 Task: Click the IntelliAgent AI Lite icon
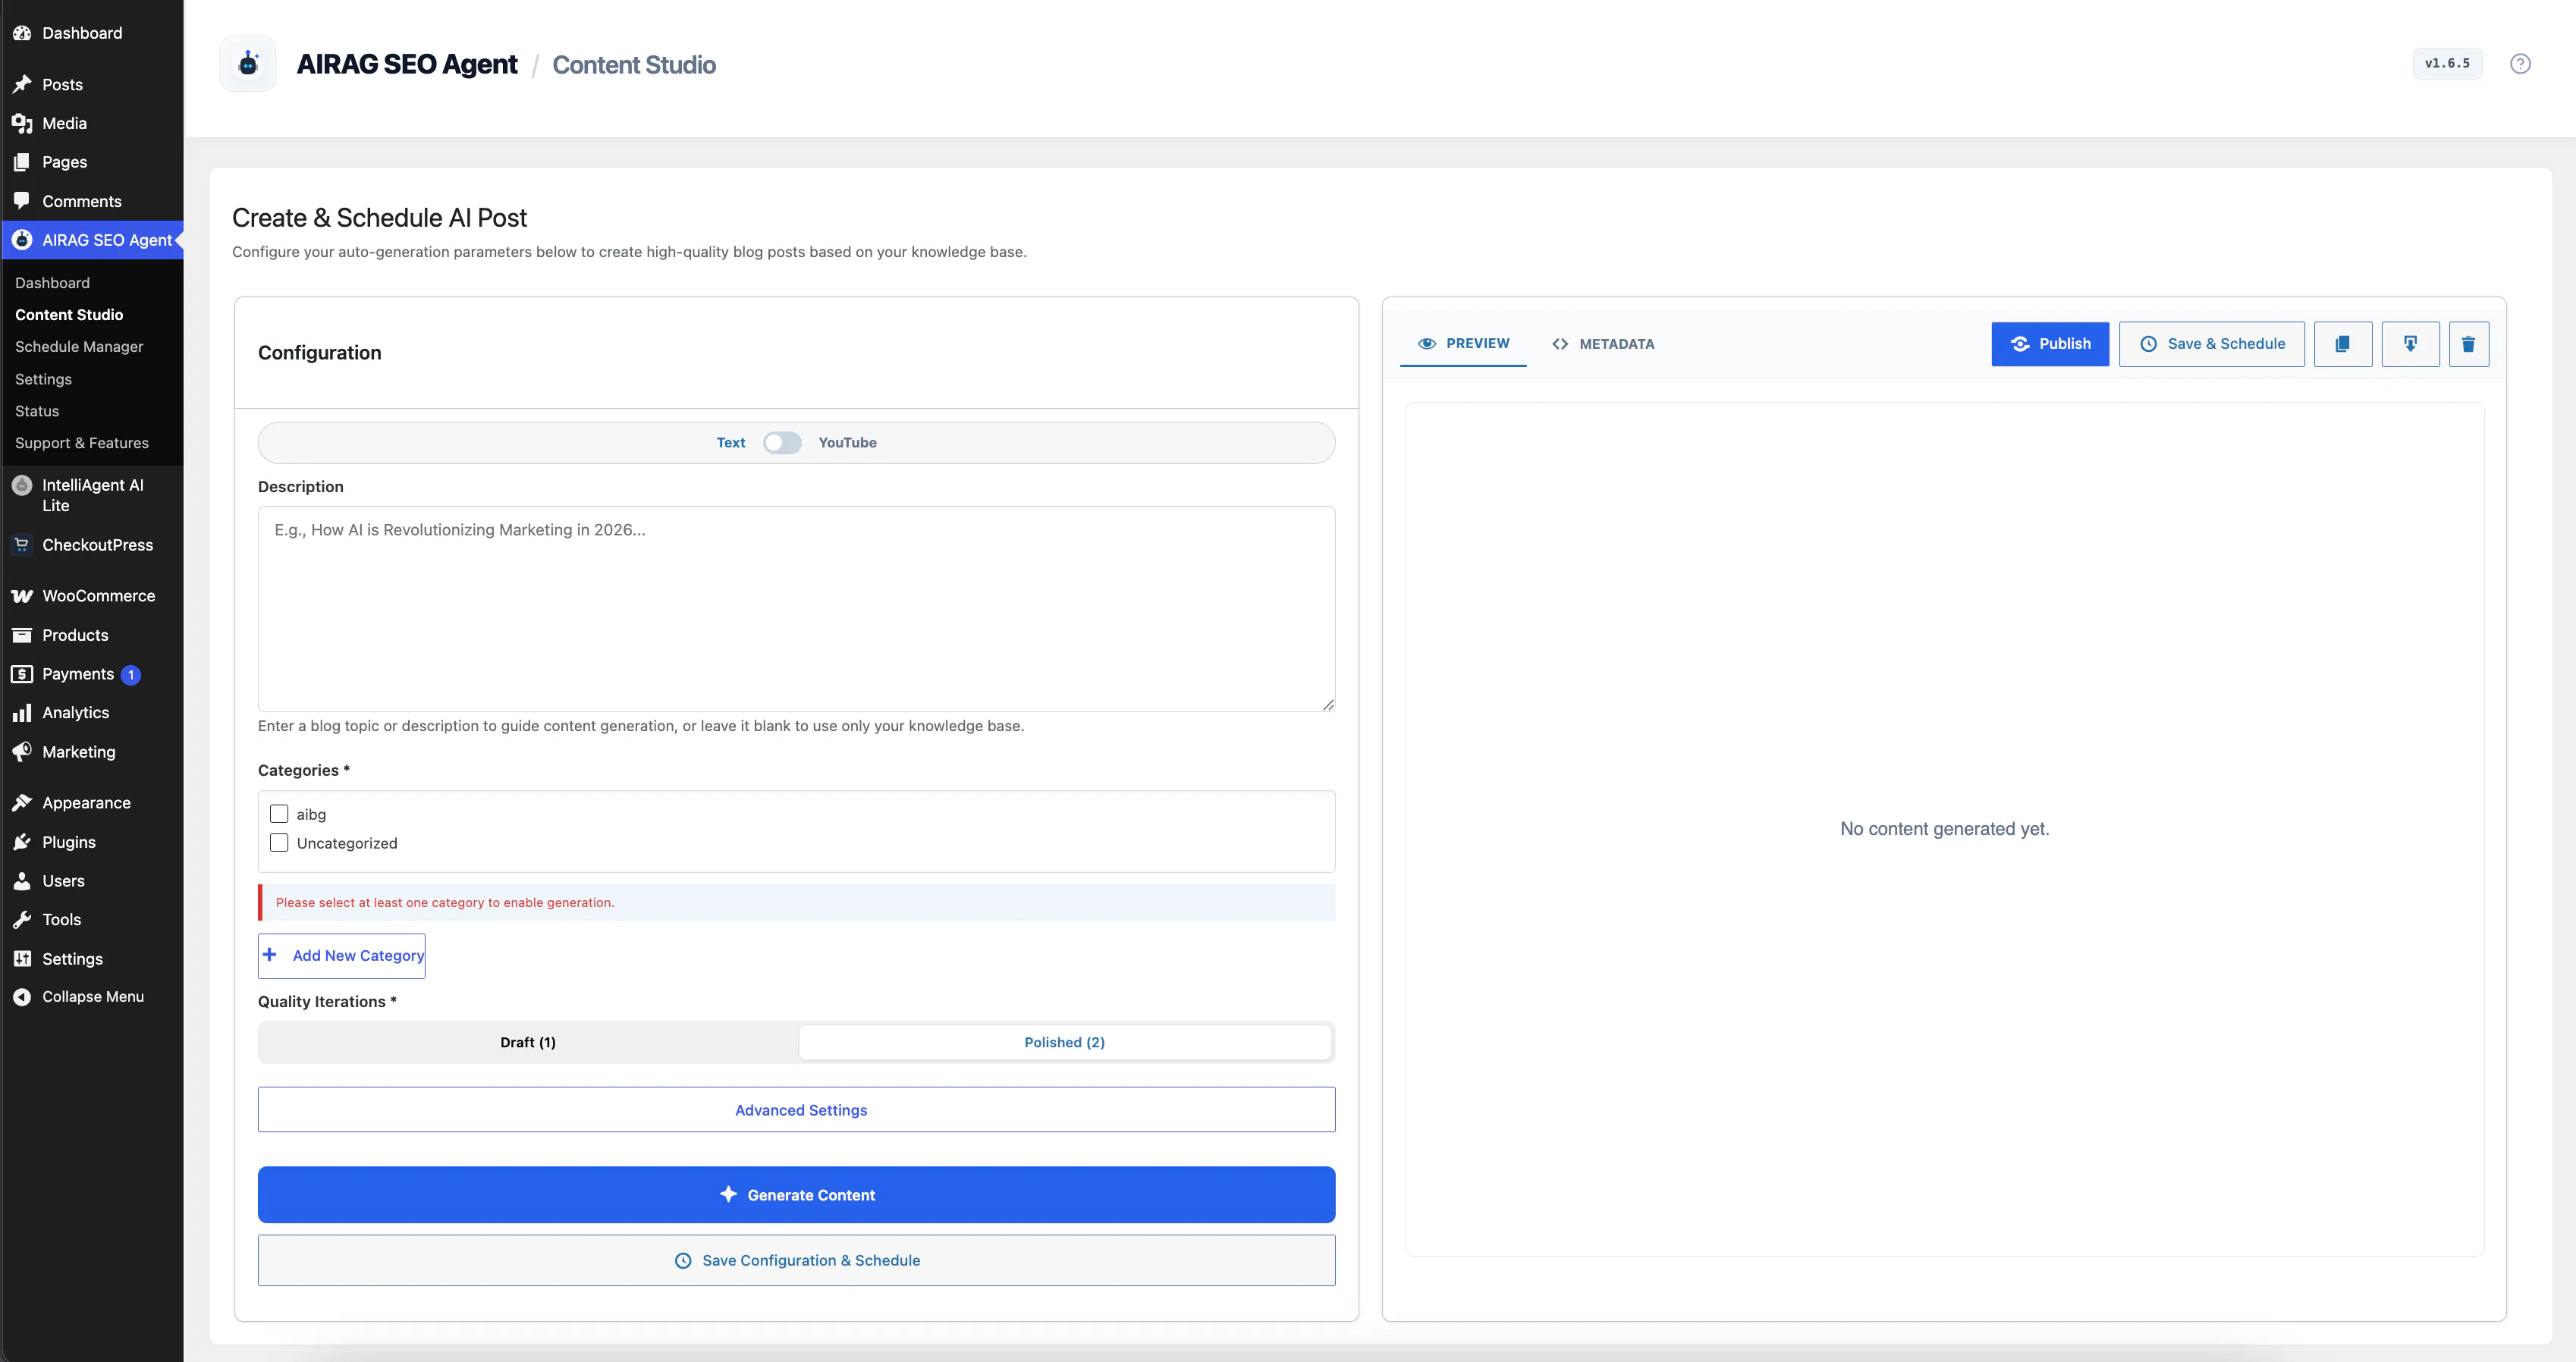click(22, 485)
